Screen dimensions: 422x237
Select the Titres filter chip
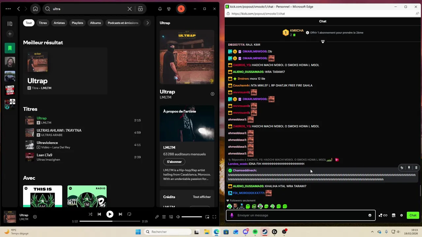point(43,23)
